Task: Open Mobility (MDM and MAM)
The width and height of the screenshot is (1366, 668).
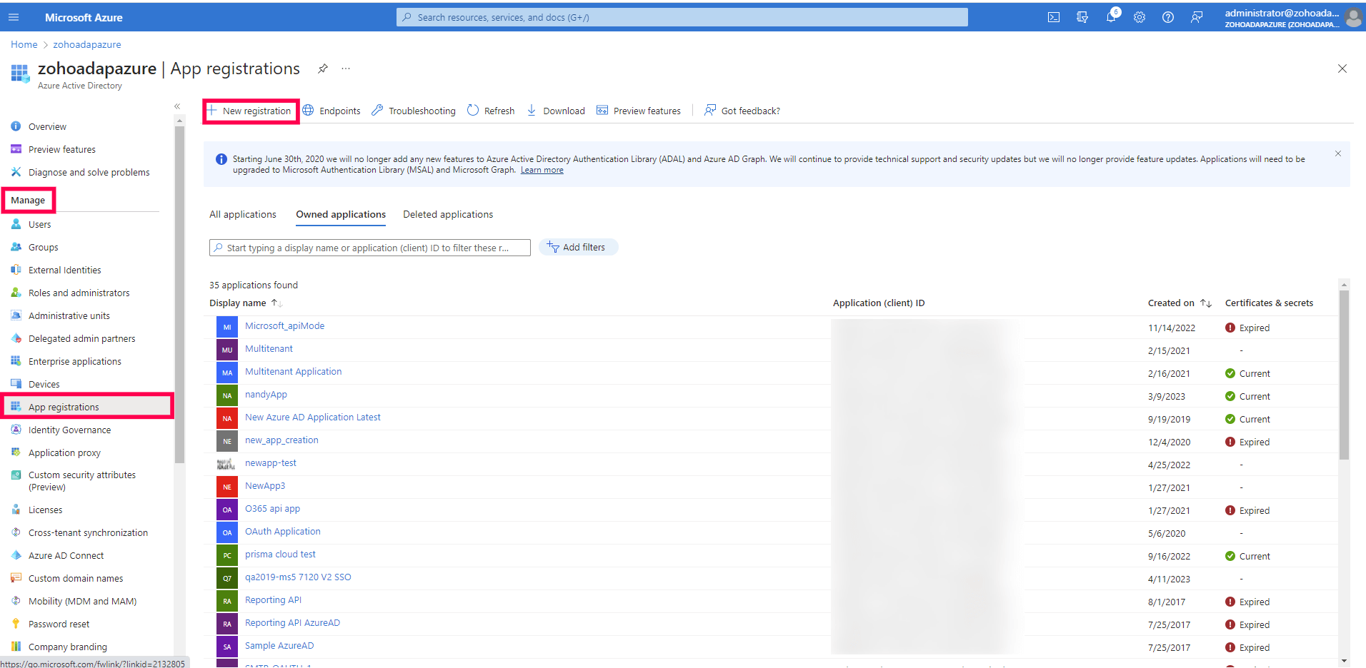Action: click(83, 601)
